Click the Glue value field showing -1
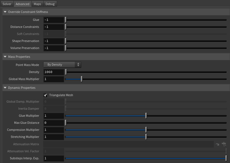 tap(53, 20)
